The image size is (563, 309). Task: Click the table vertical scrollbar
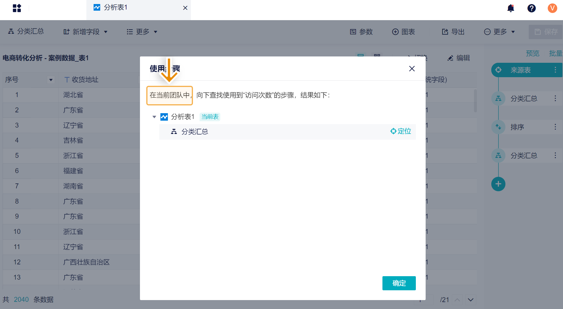[475, 101]
